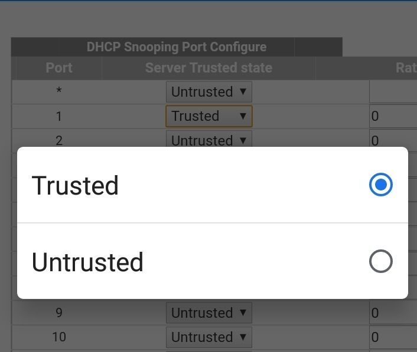This screenshot has width=417, height=352.
Task: Click the rate input for port 10
Action: coord(393,337)
